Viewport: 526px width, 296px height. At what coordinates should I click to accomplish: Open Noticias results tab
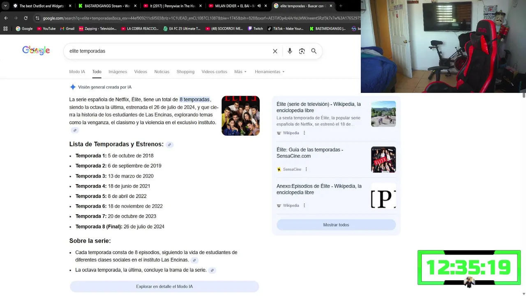[x=162, y=72]
